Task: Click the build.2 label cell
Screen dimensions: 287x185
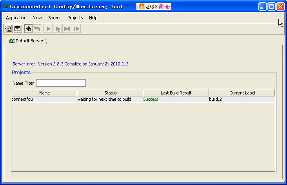Action: [x=242, y=100]
